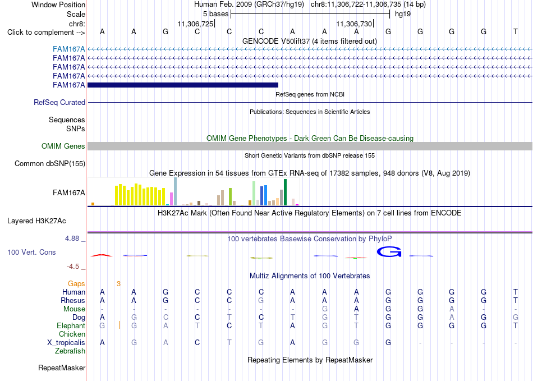Click the Window Position label
This screenshot has height=381, width=533.
pyautogui.click(x=58, y=4)
